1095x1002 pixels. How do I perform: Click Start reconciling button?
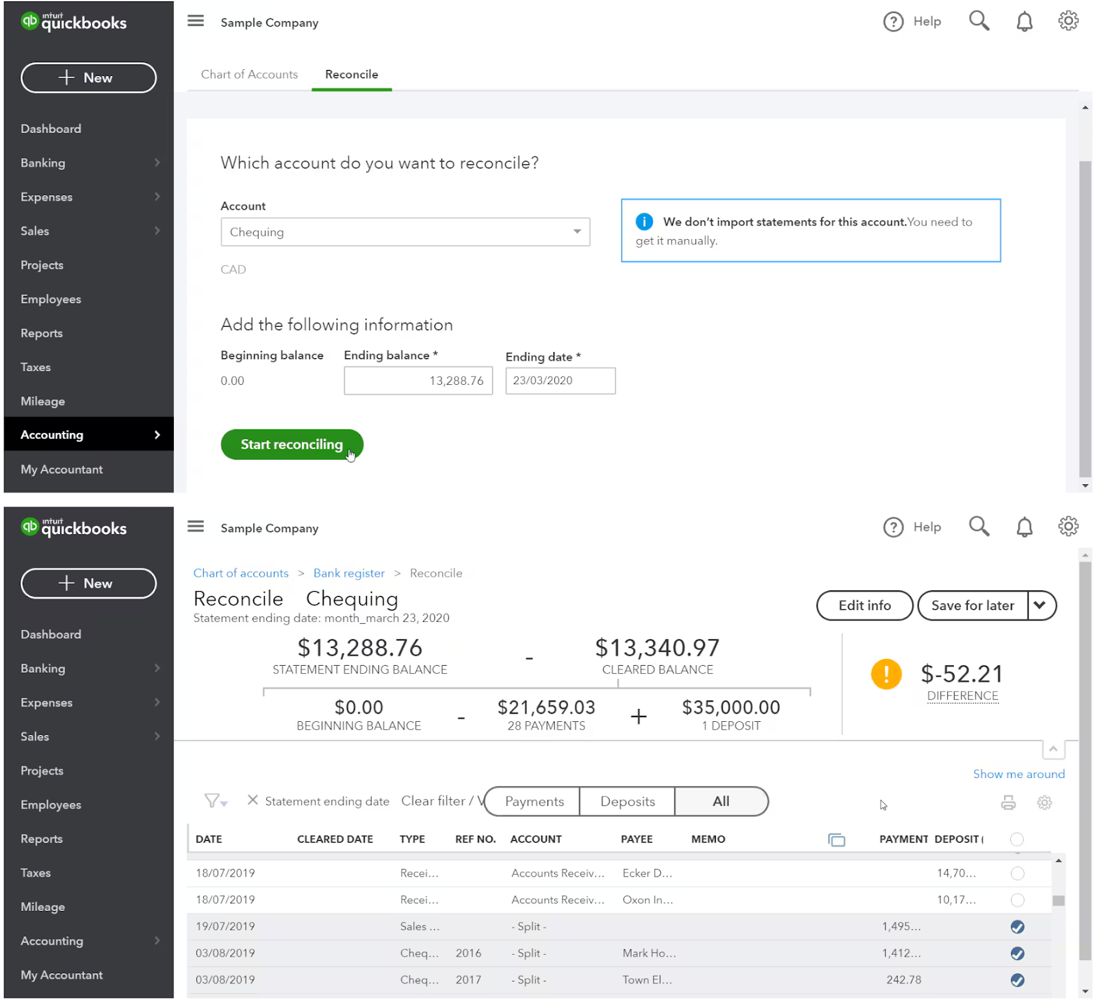point(292,444)
